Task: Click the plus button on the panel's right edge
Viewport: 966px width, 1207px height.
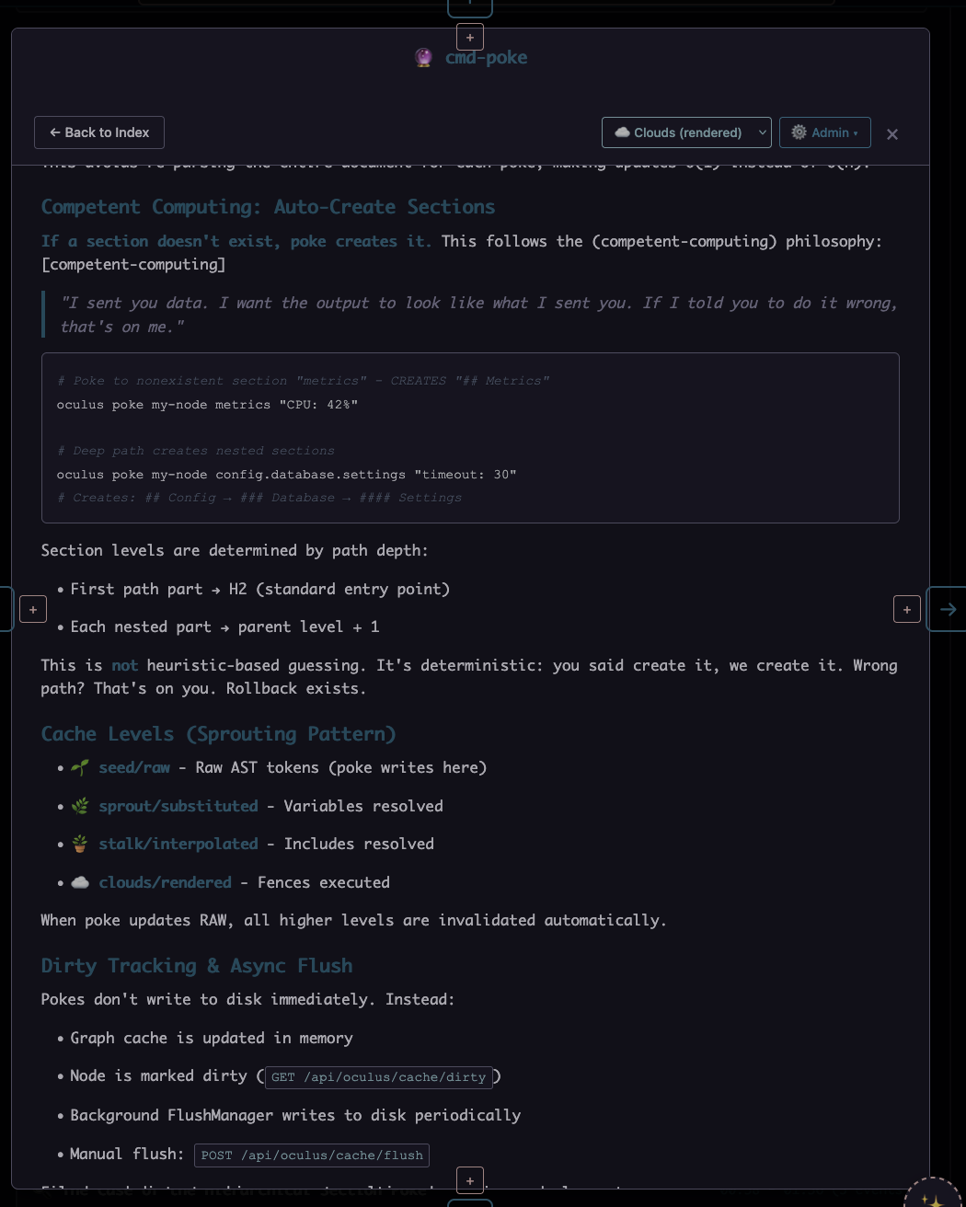Action: tap(907, 609)
